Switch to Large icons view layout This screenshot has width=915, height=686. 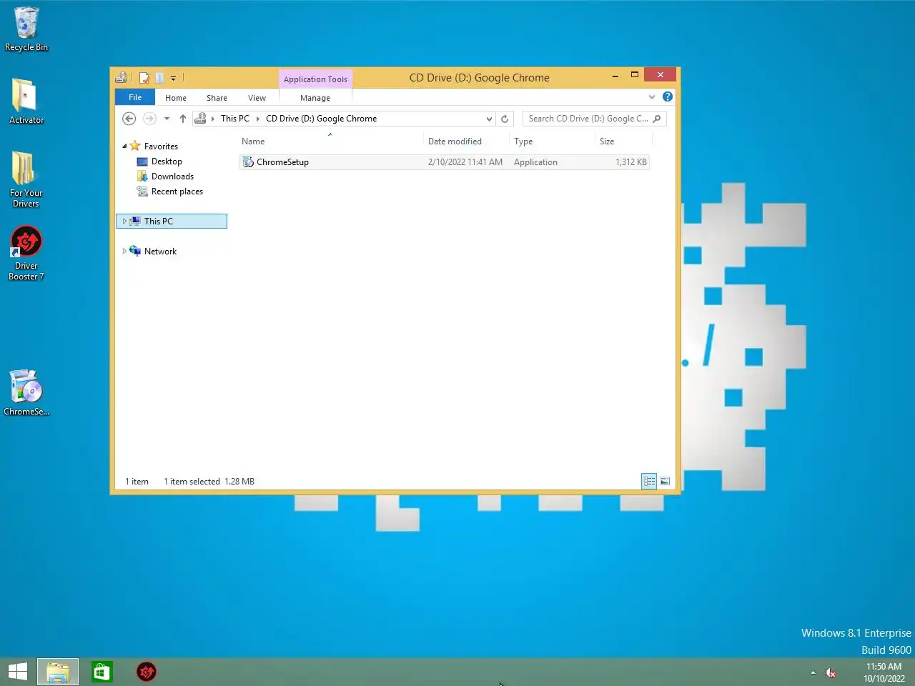tap(665, 482)
